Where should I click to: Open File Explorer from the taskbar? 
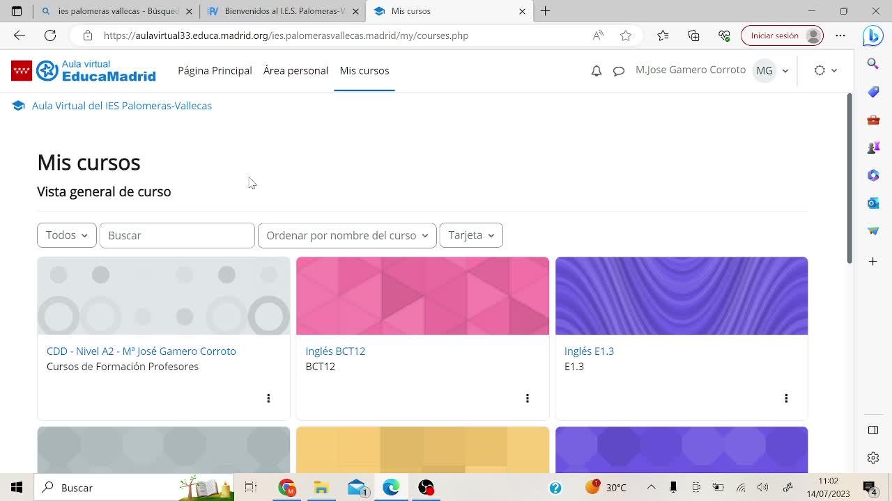tap(321, 488)
